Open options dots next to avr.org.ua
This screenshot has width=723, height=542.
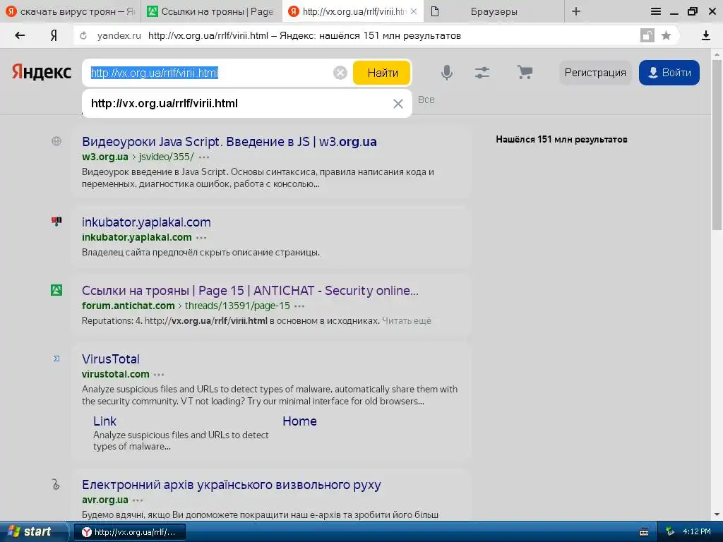point(138,500)
